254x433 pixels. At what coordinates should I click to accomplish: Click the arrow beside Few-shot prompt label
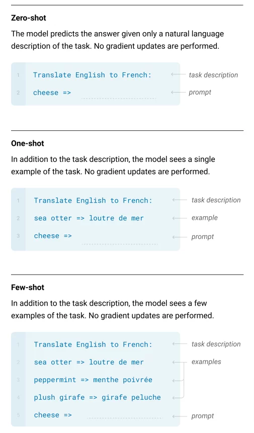[180, 416]
